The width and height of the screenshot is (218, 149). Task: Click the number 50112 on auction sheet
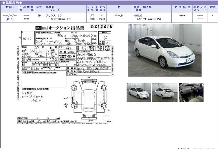point(27,39)
